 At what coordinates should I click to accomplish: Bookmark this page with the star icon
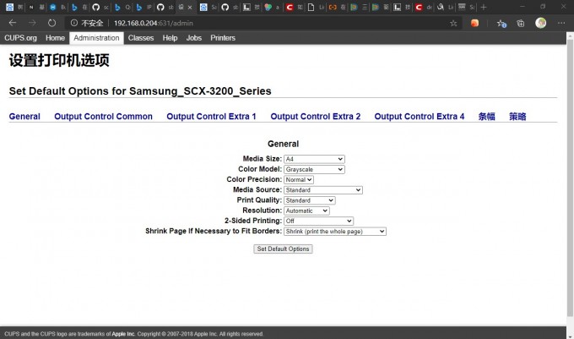[x=453, y=23]
